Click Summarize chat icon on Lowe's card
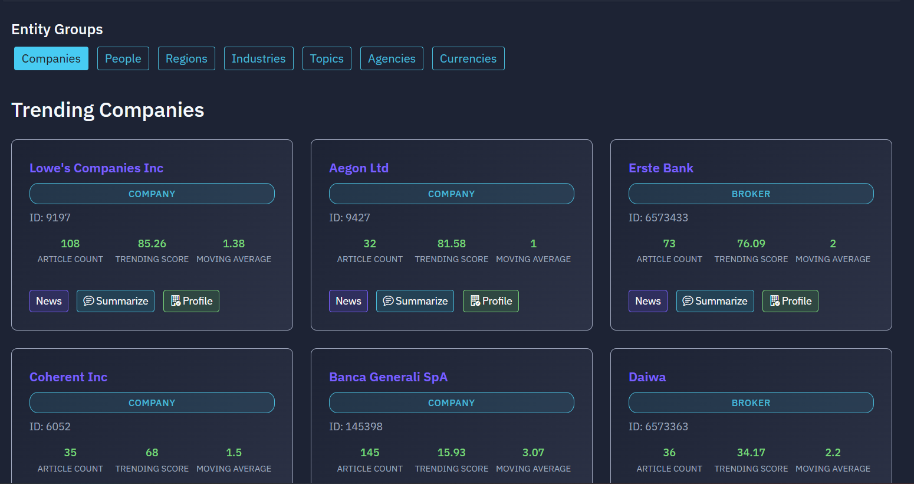The image size is (914, 484). pos(88,301)
